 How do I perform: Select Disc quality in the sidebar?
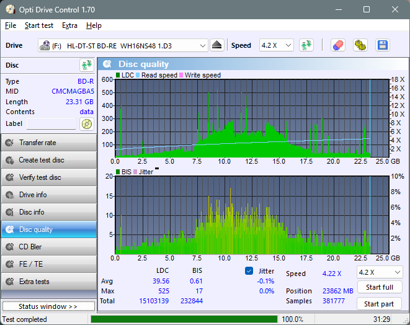(x=49, y=229)
